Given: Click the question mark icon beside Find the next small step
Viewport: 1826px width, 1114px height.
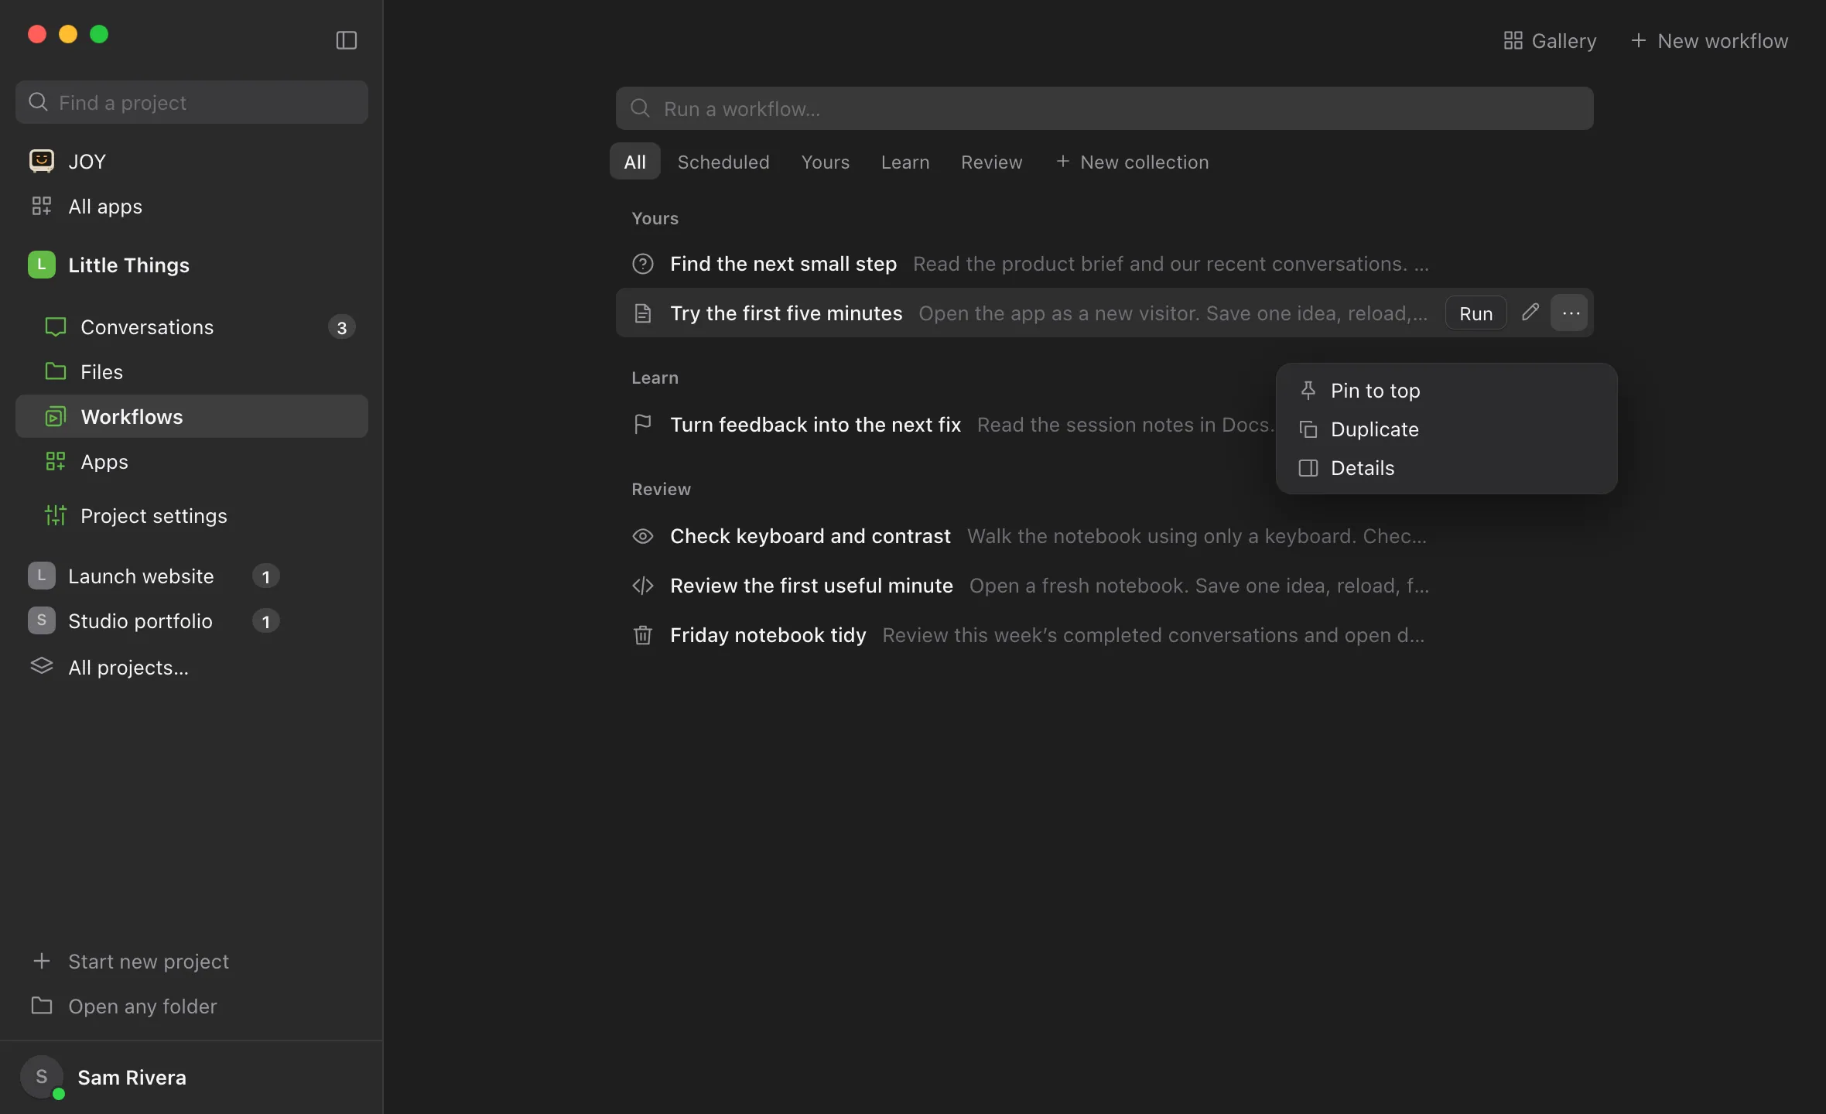Looking at the screenshot, I should point(642,264).
